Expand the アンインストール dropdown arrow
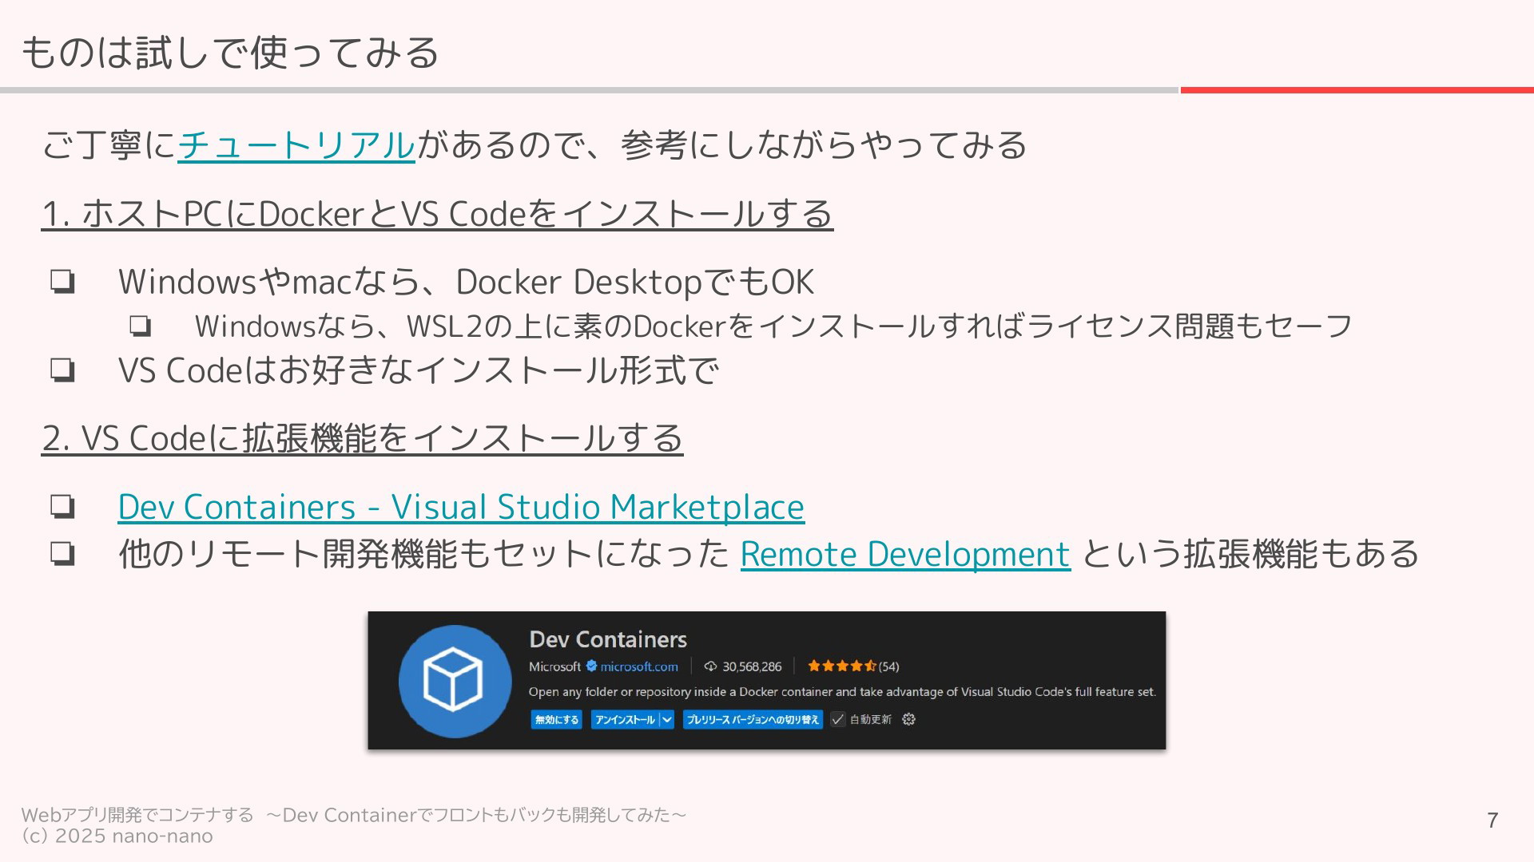Viewport: 1534px width, 862px height. click(x=667, y=720)
